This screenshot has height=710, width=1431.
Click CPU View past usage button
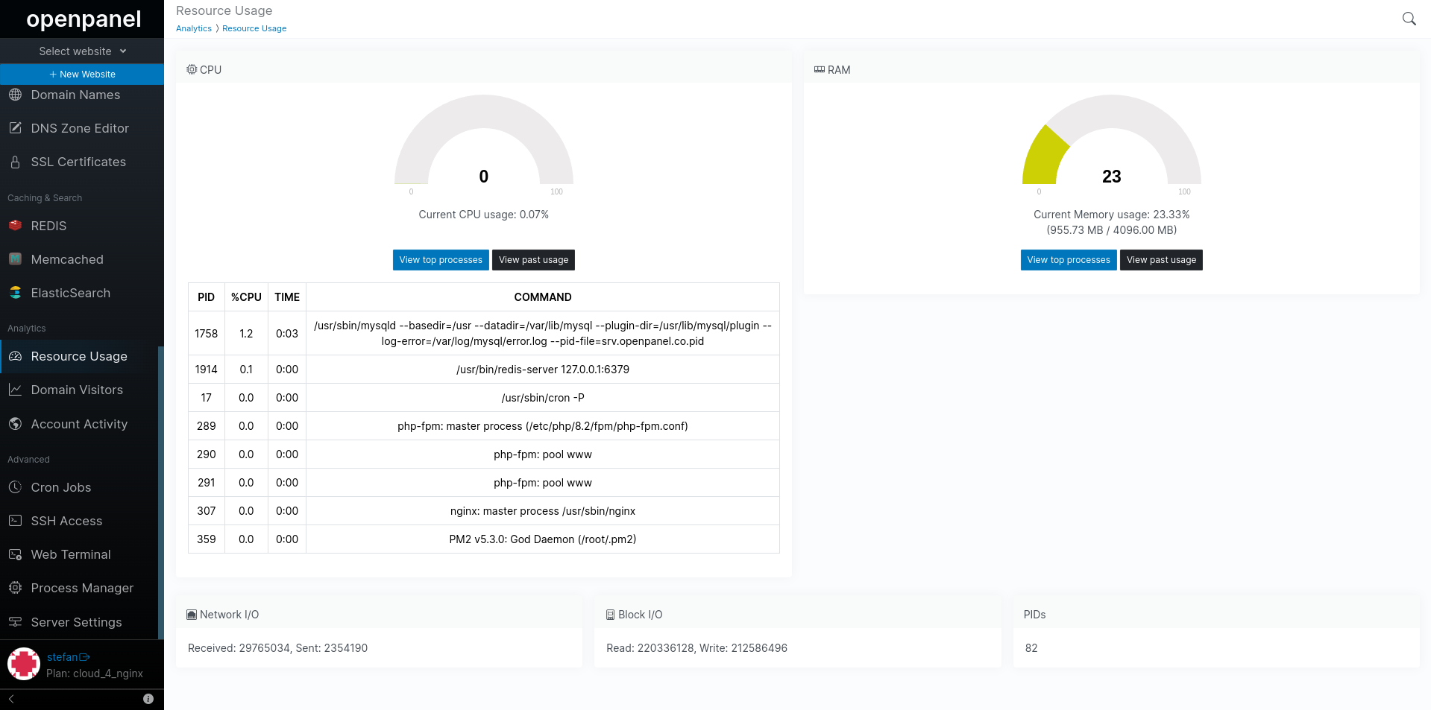pos(533,260)
